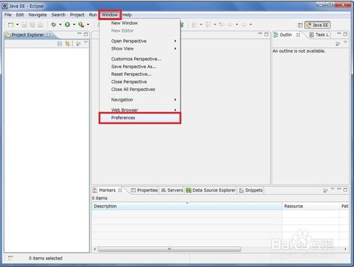Minimize the Project Explorer view

pyautogui.click(x=80, y=33)
